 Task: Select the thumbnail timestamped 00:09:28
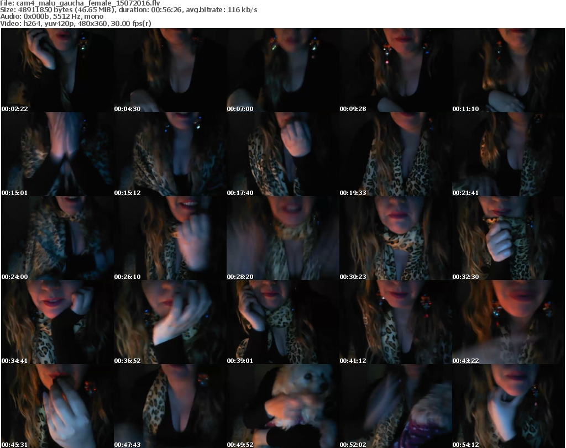[x=396, y=70]
